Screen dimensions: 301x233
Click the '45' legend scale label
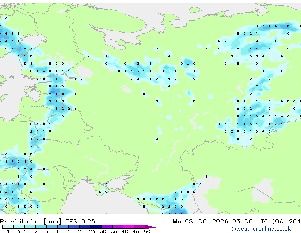(136, 231)
